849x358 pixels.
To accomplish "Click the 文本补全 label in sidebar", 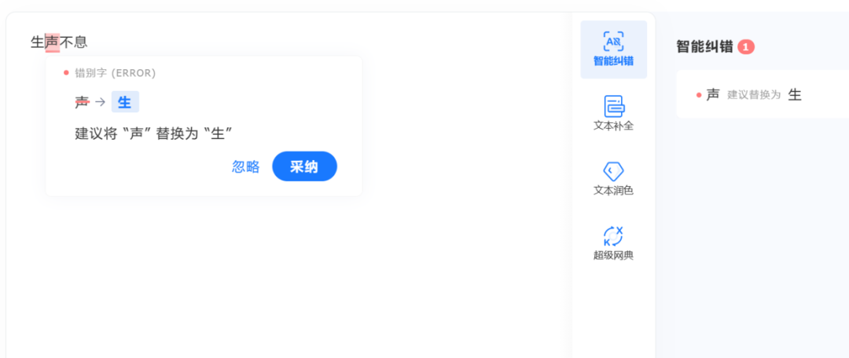I will tap(613, 126).
